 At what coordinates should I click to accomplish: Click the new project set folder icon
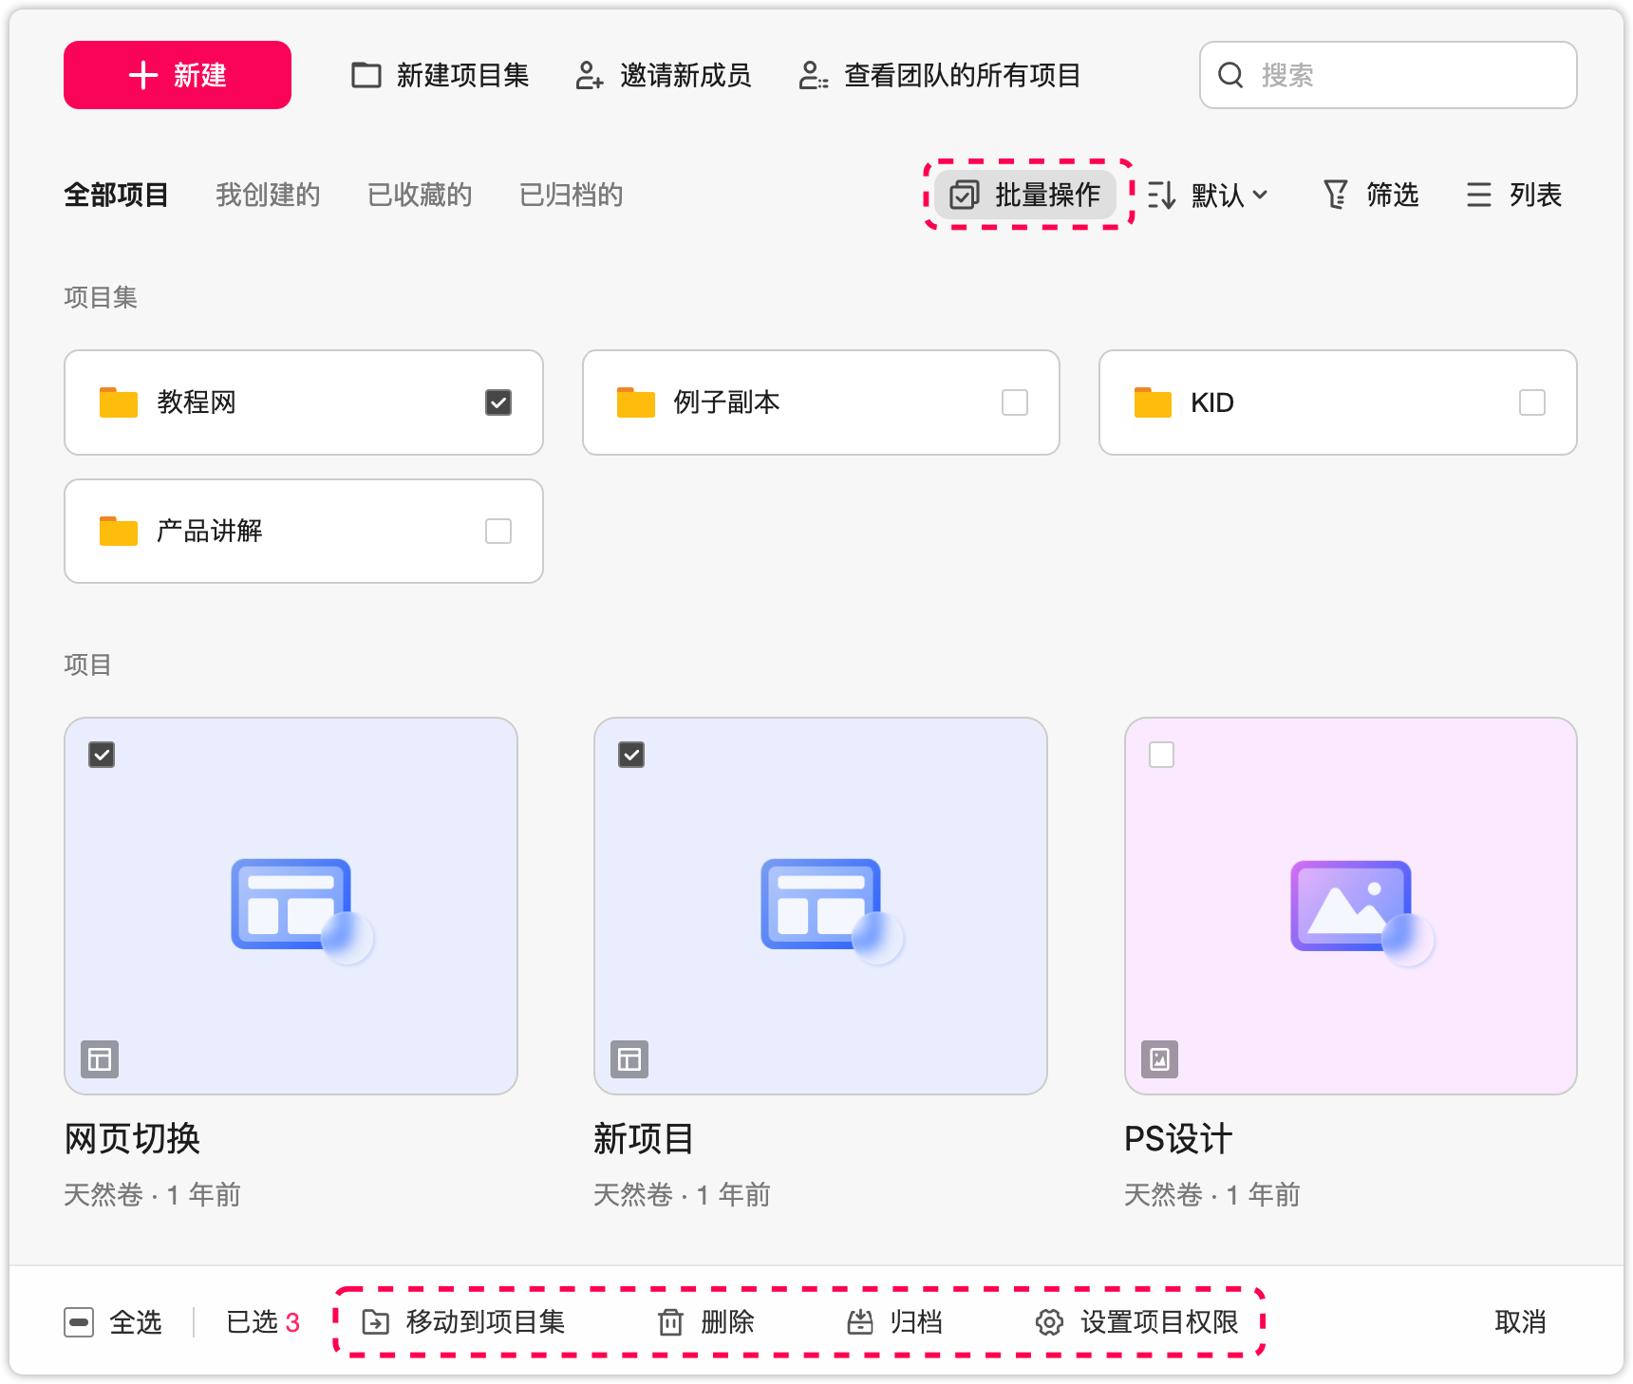[366, 75]
